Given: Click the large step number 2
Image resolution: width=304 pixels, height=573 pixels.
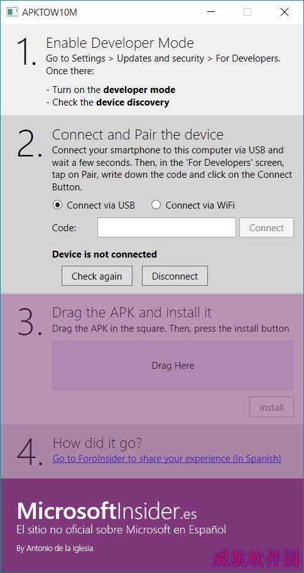Looking at the screenshot, I should click(30, 144).
